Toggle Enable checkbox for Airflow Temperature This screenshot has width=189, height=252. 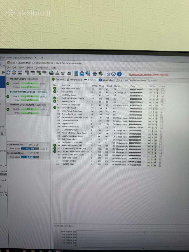[x=161, y=128]
